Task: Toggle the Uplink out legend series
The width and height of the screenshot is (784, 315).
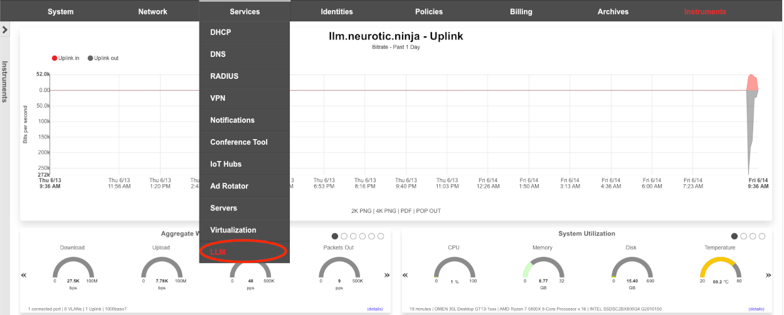Action: [103, 58]
